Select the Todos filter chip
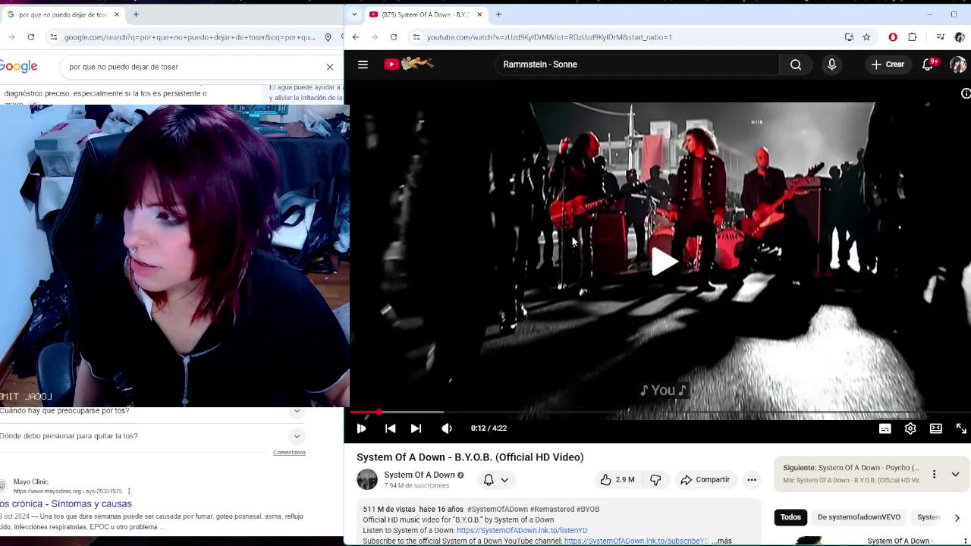The image size is (971, 546). 790,517
